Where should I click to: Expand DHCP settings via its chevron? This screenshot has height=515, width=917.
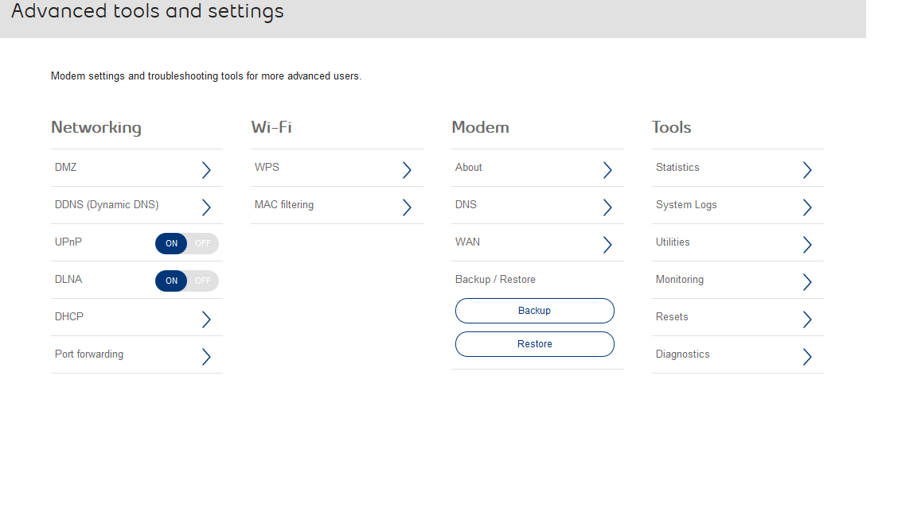coord(206,319)
